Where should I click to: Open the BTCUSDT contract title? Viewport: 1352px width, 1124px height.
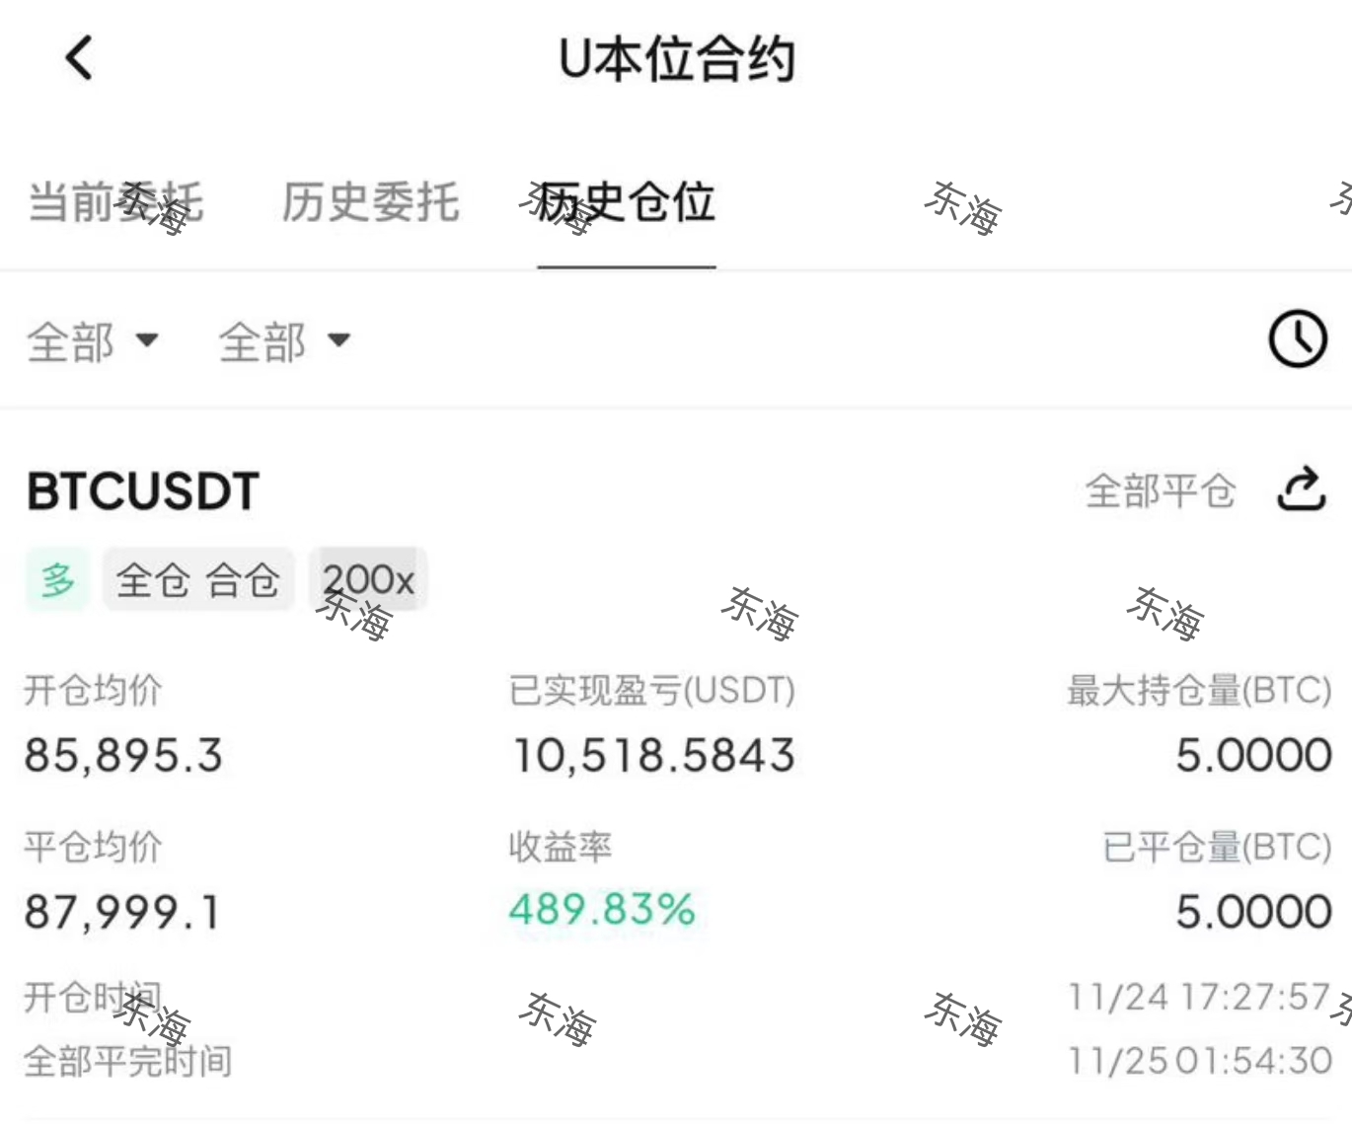tap(143, 490)
